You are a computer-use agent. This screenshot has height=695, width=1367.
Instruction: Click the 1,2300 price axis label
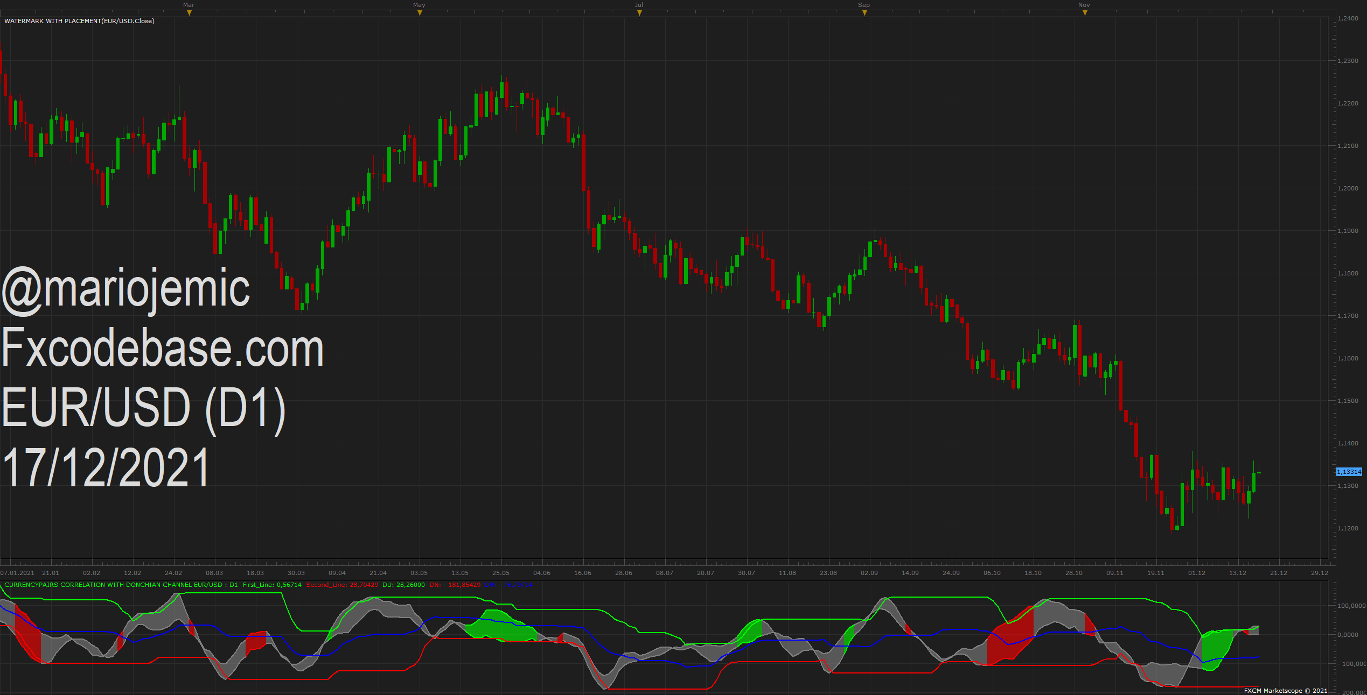[x=1348, y=61]
